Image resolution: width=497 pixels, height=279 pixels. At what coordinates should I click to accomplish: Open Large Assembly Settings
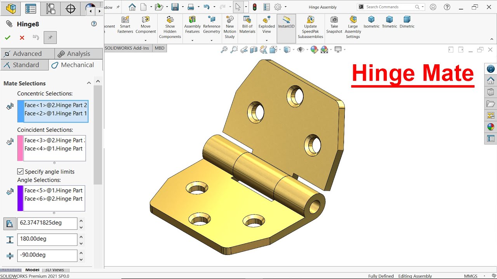[353, 27]
